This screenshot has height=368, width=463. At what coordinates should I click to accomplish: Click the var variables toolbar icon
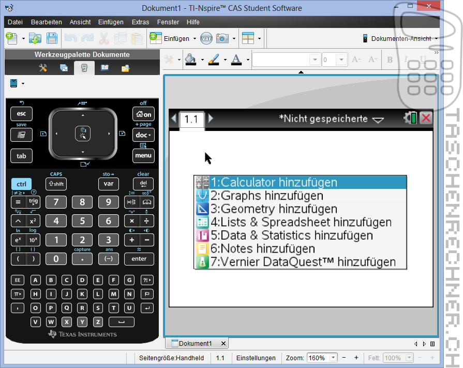[206, 38]
